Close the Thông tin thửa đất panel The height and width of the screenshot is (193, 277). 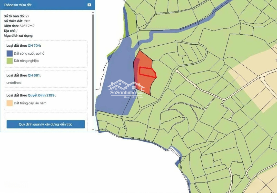[x=89, y=5]
